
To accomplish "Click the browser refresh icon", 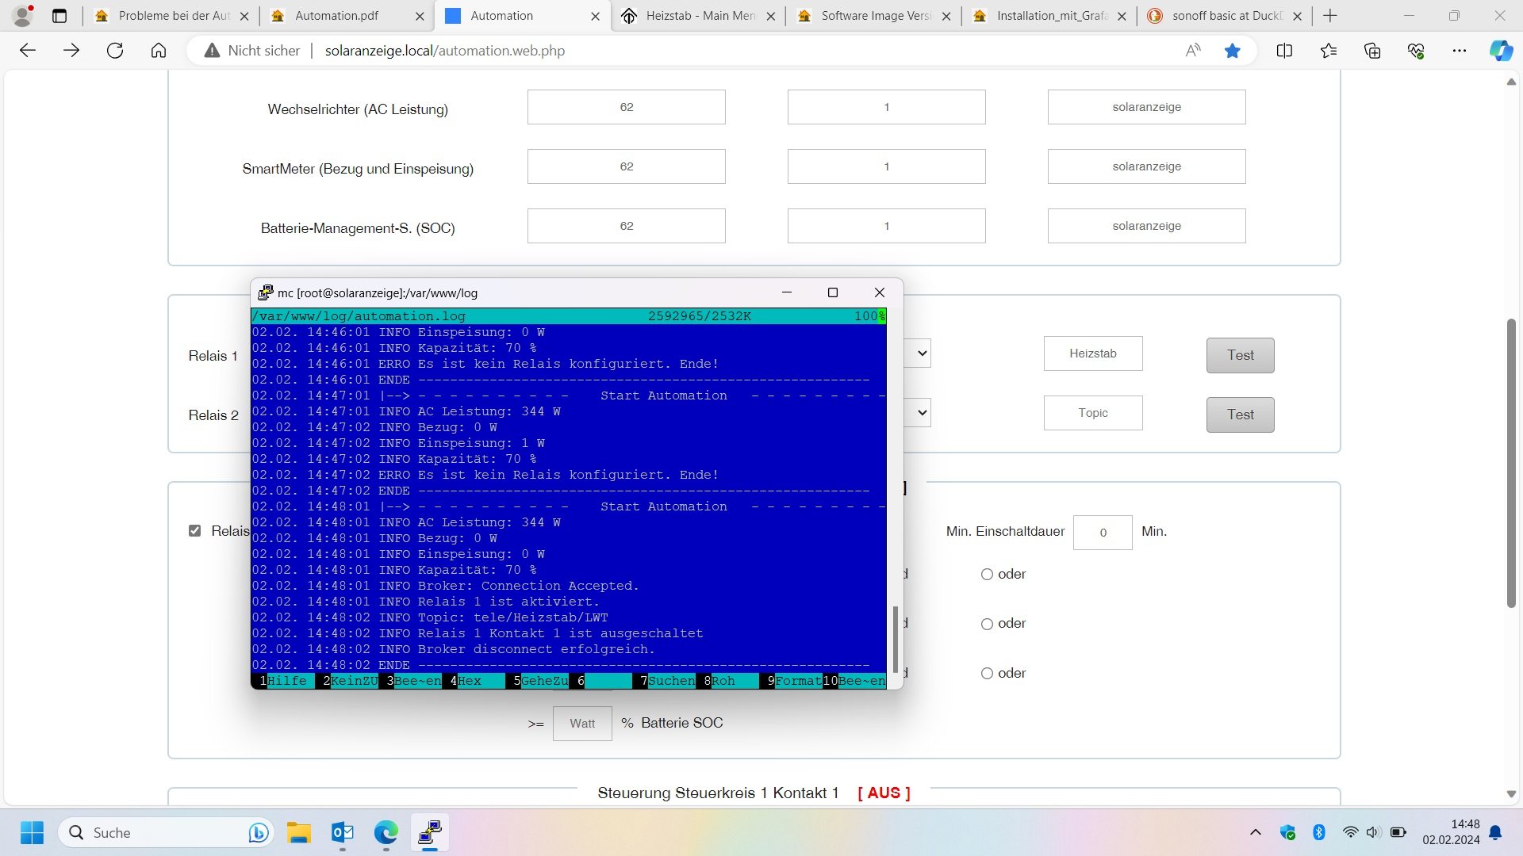I will click(115, 51).
